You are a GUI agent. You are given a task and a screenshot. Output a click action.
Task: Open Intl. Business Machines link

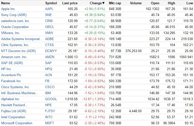(20, 93)
